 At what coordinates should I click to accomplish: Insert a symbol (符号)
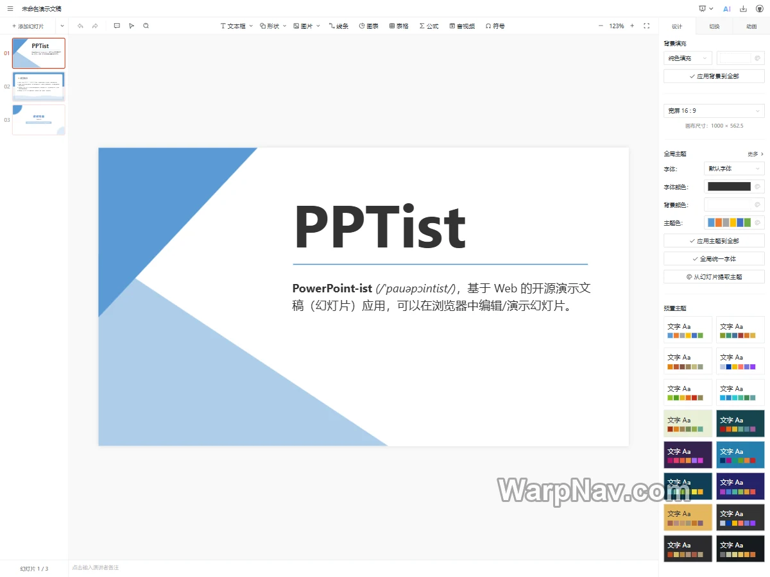click(495, 26)
